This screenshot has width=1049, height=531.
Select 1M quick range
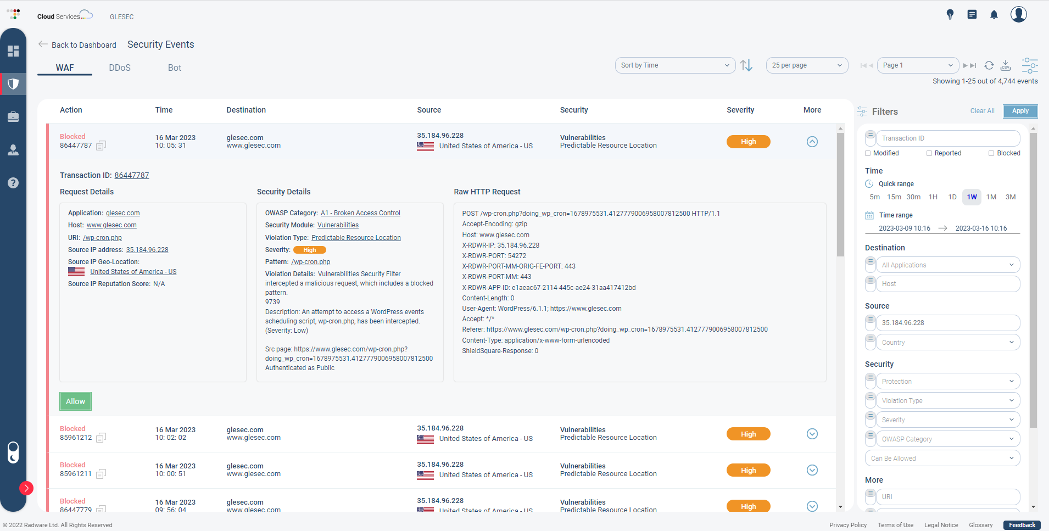[x=991, y=197]
